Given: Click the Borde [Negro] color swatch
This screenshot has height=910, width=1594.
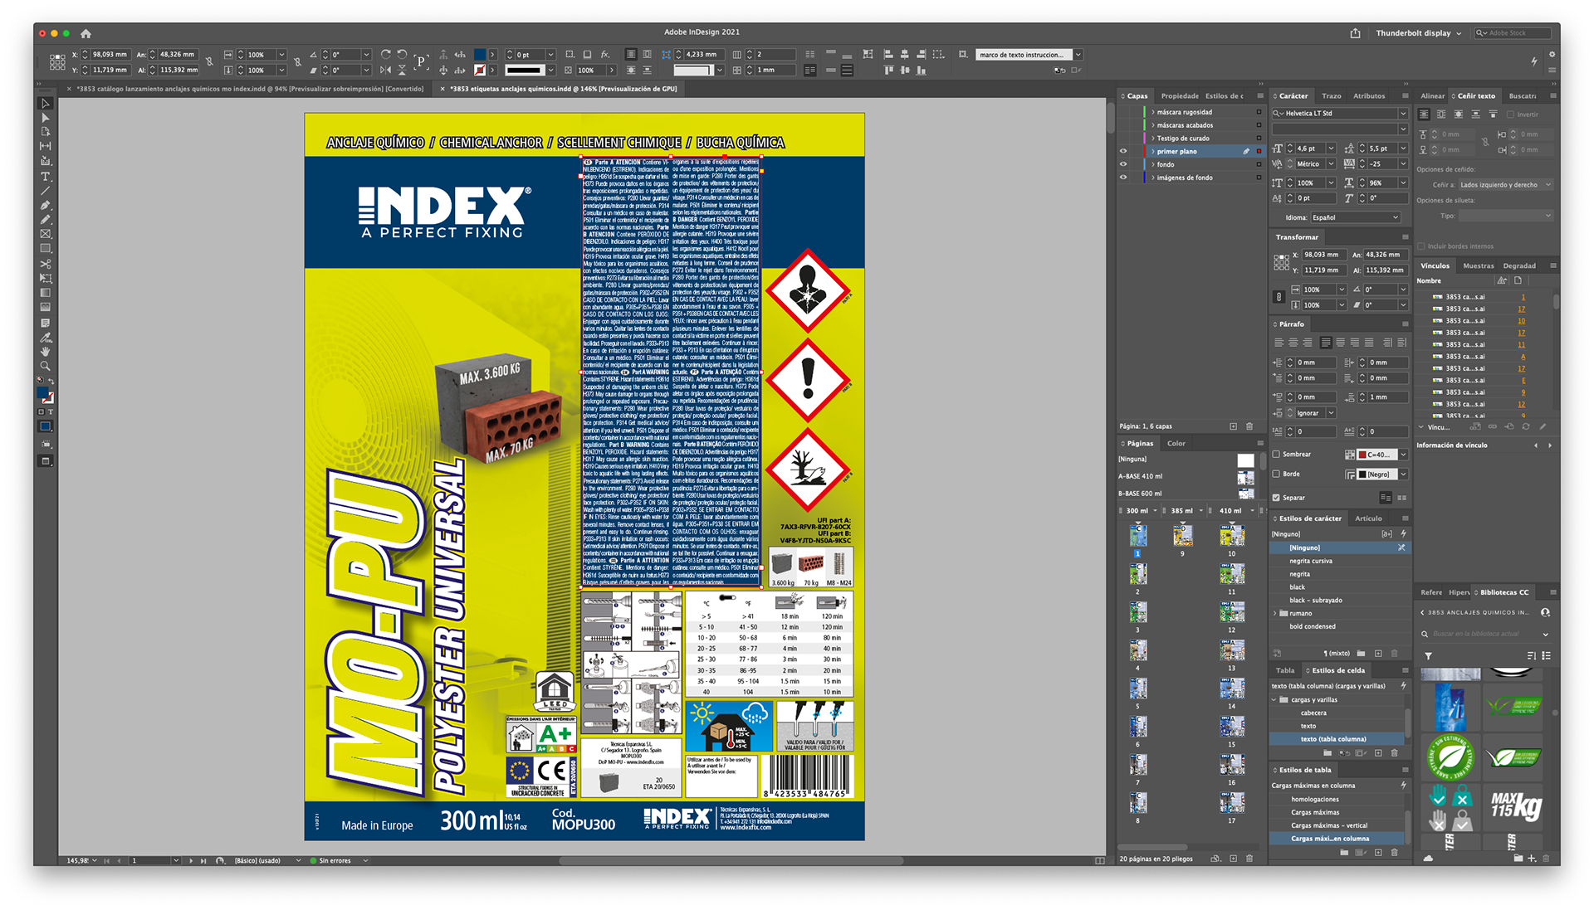Looking at the screenshot, I should click(x=1362, y=474).
